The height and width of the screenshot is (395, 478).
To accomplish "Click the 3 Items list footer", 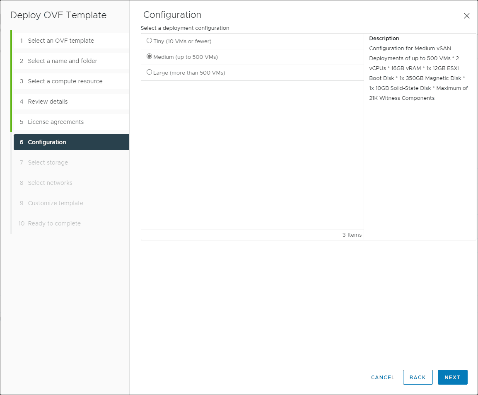I will pos(352,235).
